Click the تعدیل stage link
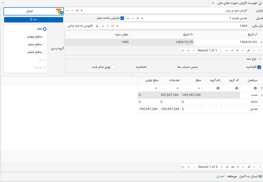The height and width of the screenshot is (182, 263). tap(220, 177)
